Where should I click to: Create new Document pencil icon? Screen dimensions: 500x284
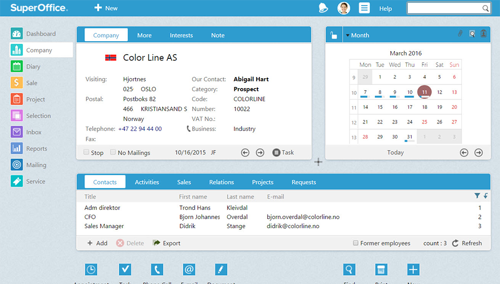(221, 269)
